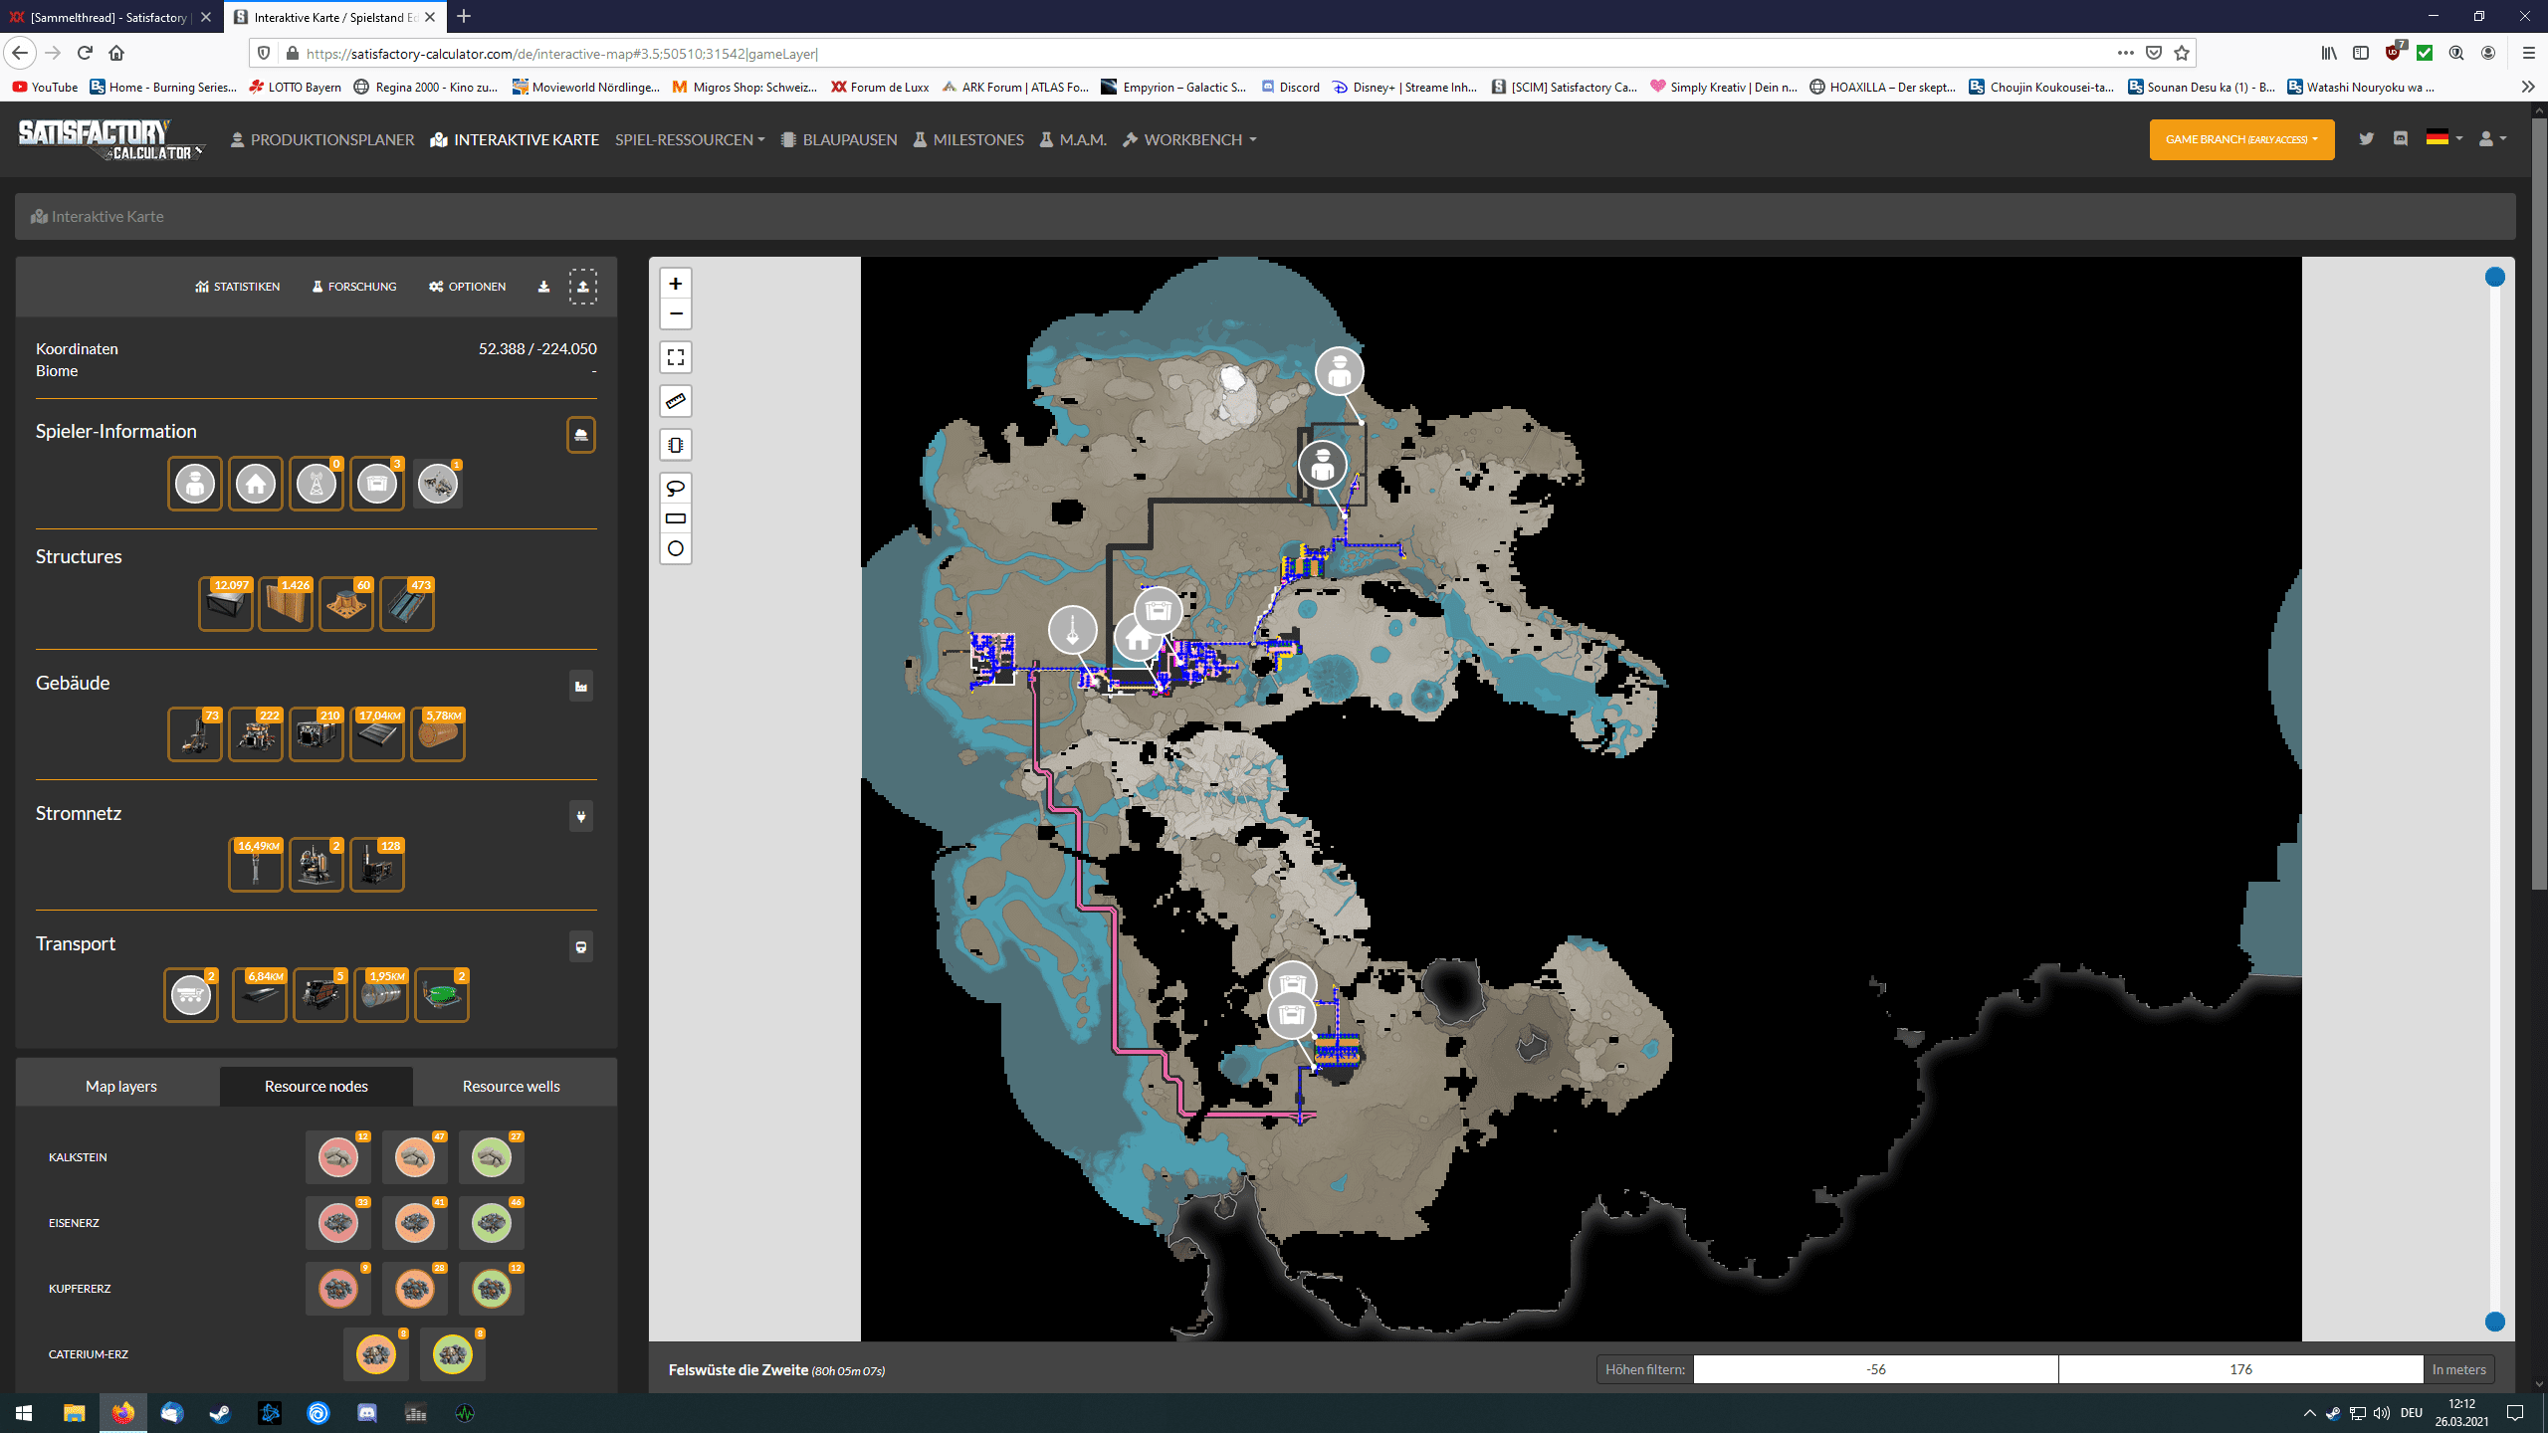This screenshot has width=2548, height=1433.
Task: Toggle locomotives layer showing 5
Action: point(320,995)
